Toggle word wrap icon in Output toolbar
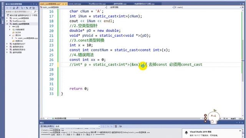The width and height of the screenshot is (246, 138). [x=120, y=126]
